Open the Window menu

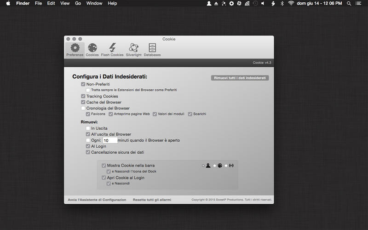(94, 3)
